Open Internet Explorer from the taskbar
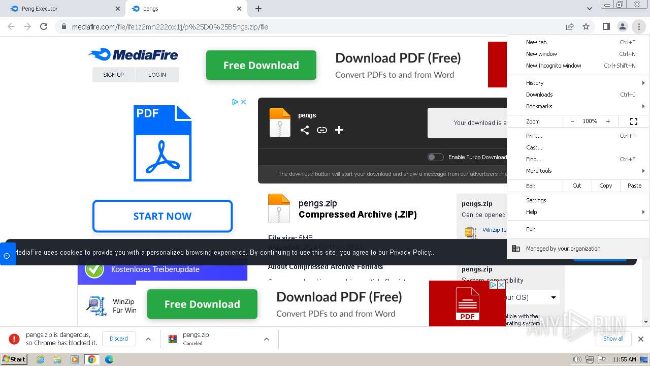 point(41,359)
